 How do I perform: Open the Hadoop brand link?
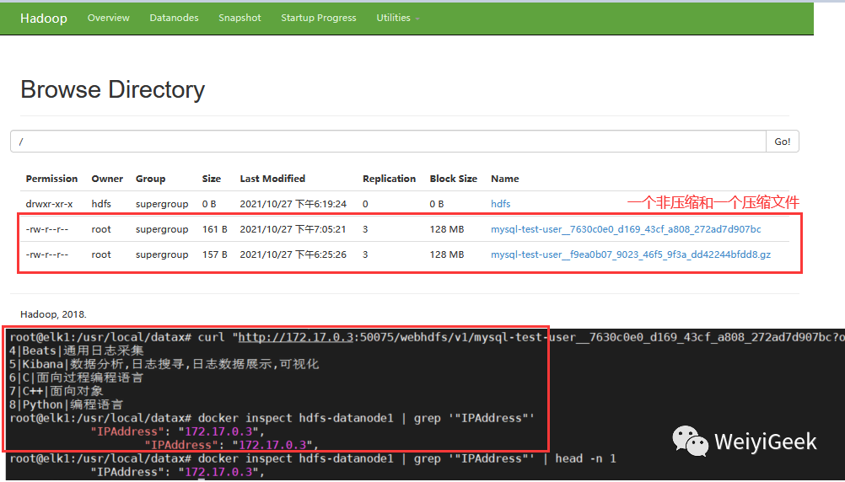(x=44, y=19)
